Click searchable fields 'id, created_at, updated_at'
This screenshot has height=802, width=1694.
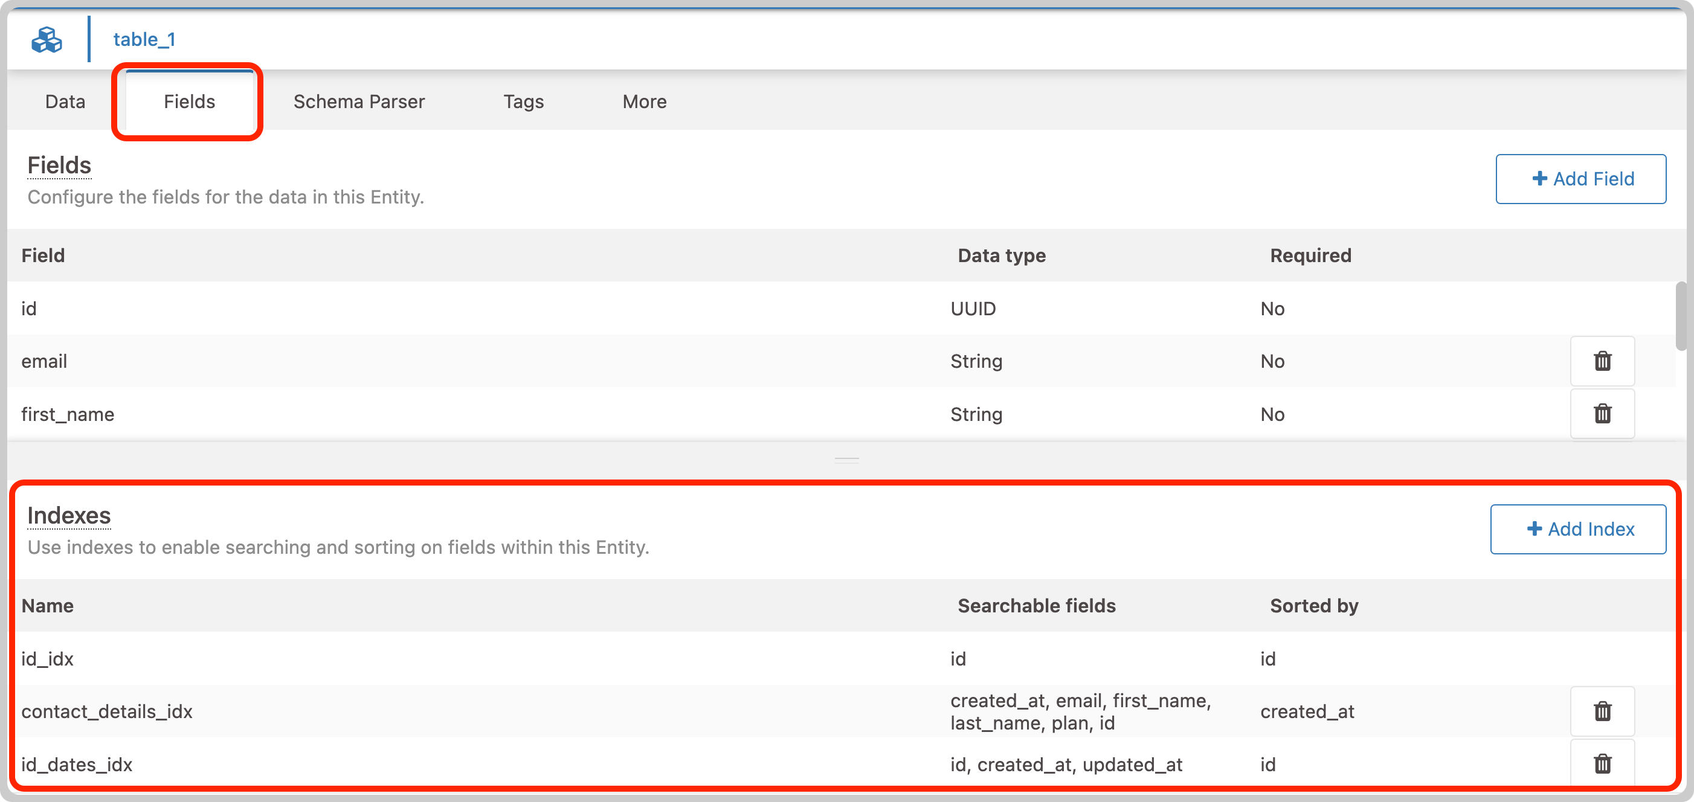coord(1066,765)
